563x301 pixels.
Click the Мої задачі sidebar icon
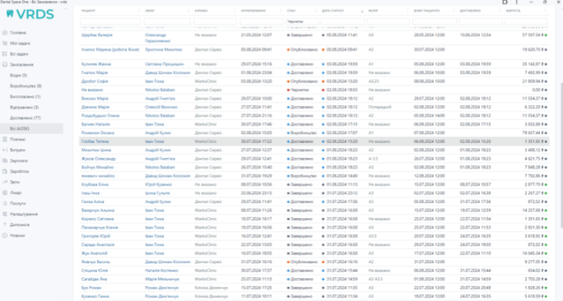[5, 44]
